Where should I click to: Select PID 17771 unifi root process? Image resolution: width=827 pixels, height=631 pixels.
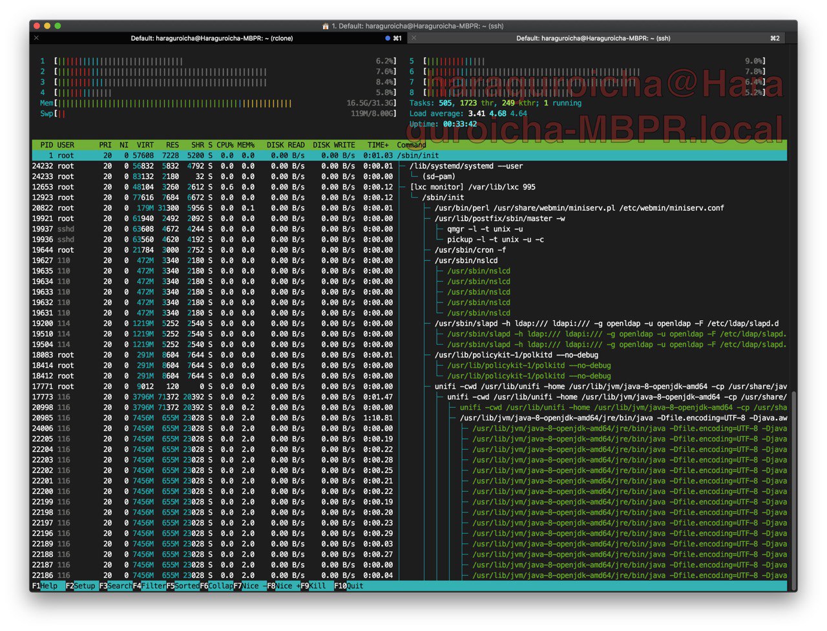409,386
